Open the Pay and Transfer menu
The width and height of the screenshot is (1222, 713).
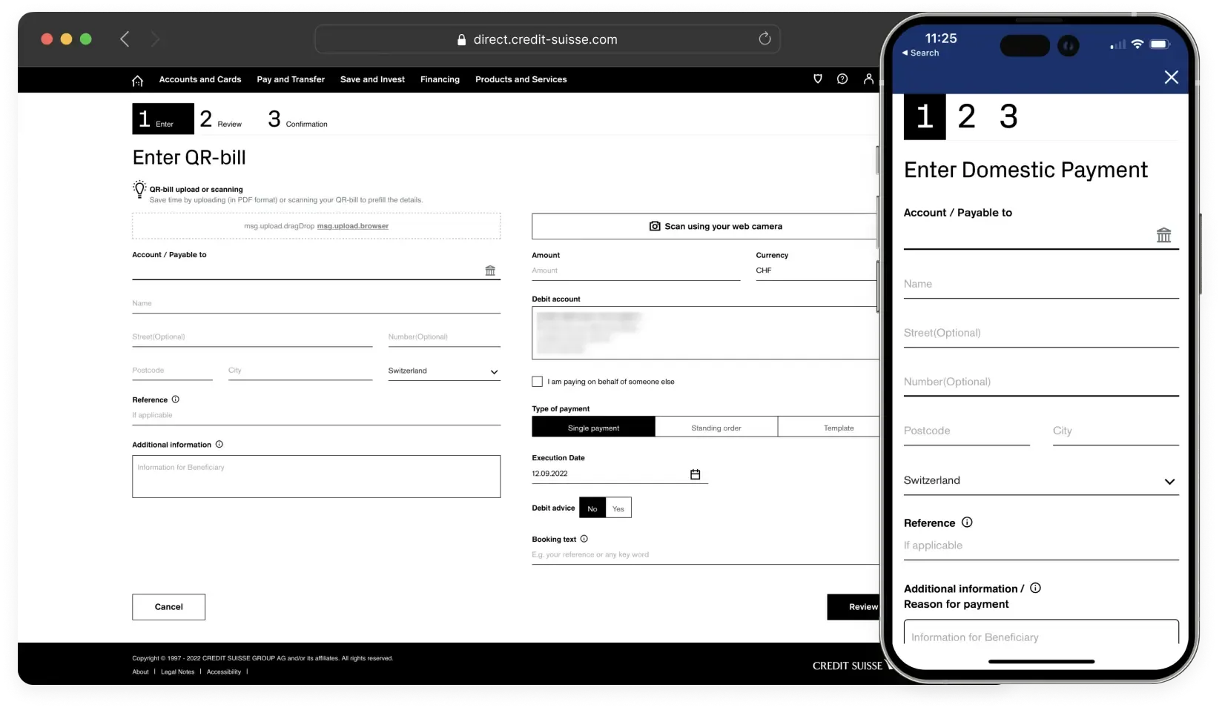pyautogui.click(x=290, y=79)
